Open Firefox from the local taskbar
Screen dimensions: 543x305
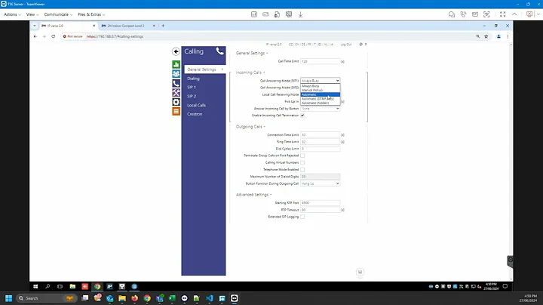[134, 298]
